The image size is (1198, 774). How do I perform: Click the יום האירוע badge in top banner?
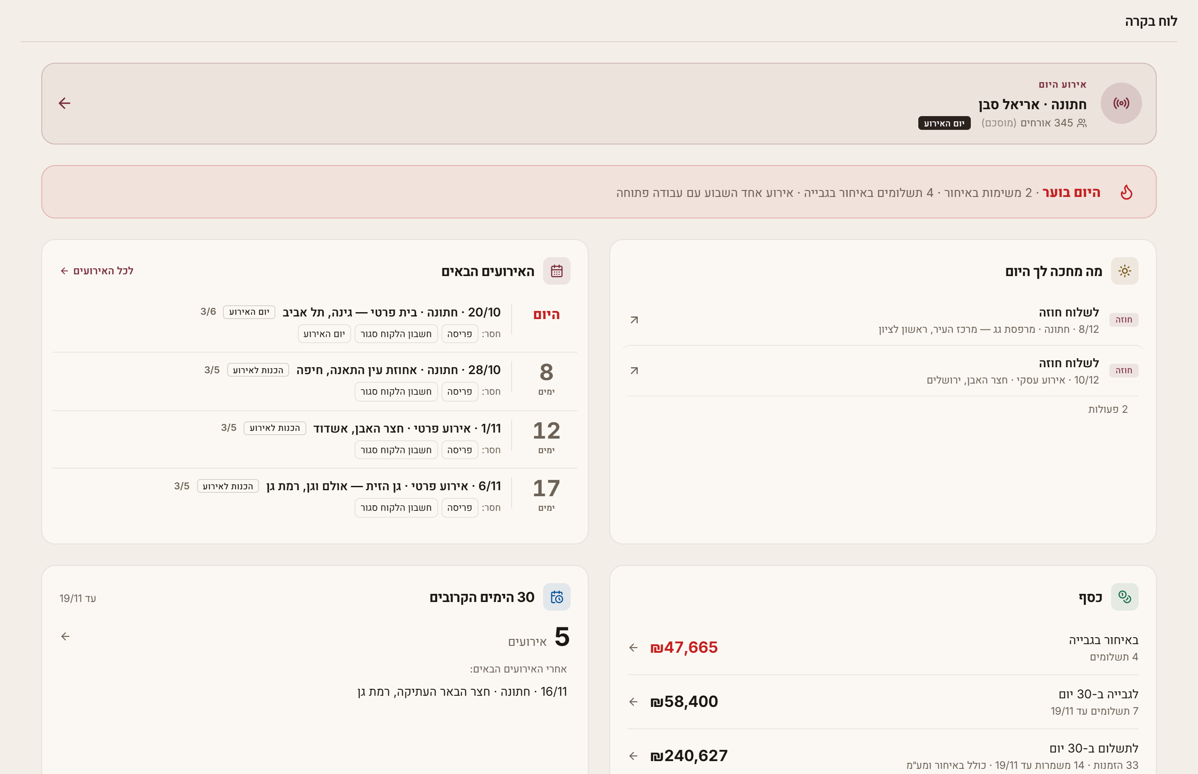point(944,123)
